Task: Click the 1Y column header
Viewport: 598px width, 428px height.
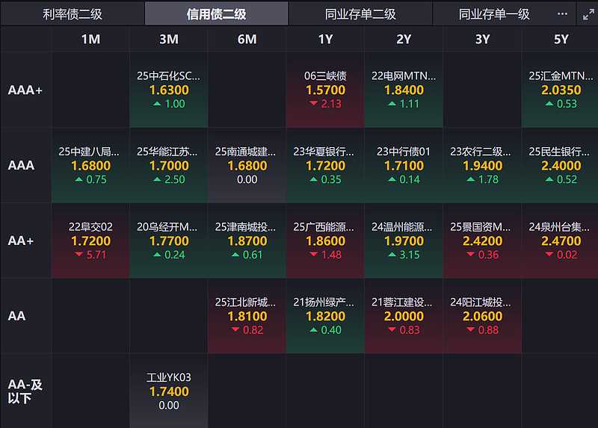Action: pos(325,40)
